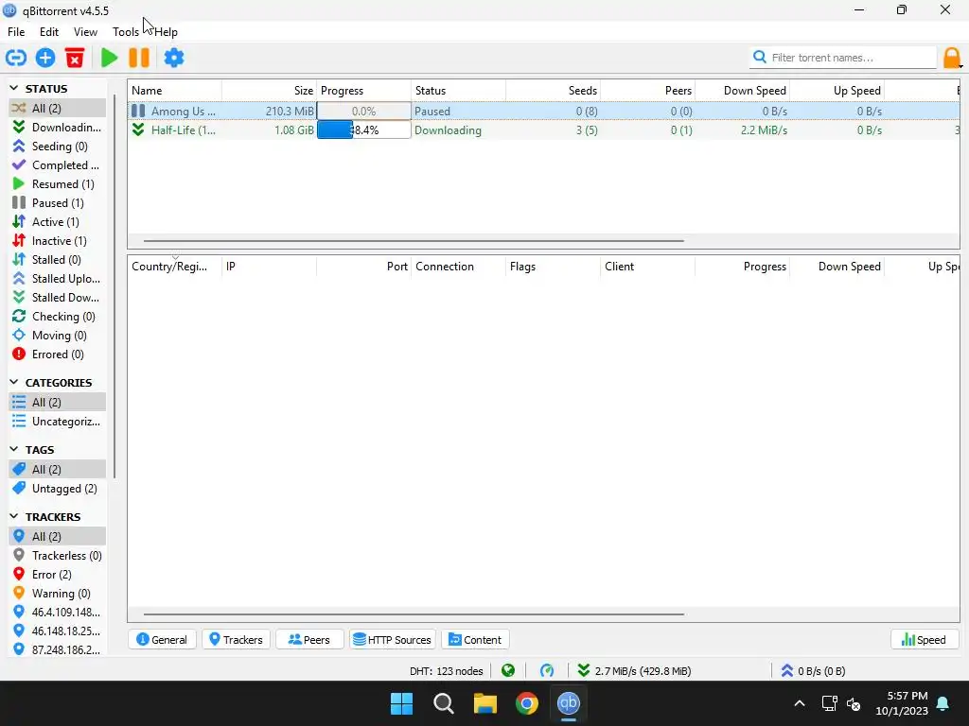
Task: Open File Explorer from the taskbar
Action: [485, 703]
